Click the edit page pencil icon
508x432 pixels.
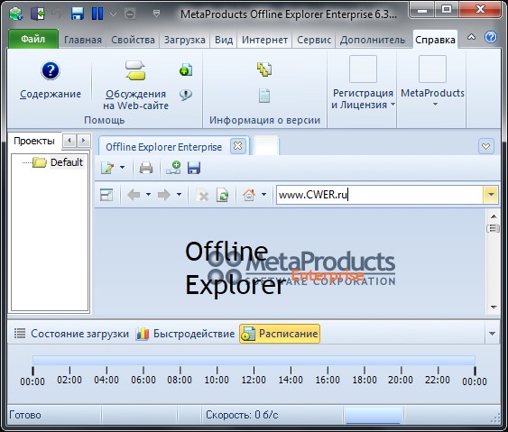pyautogui.click(x=107, y=168)
